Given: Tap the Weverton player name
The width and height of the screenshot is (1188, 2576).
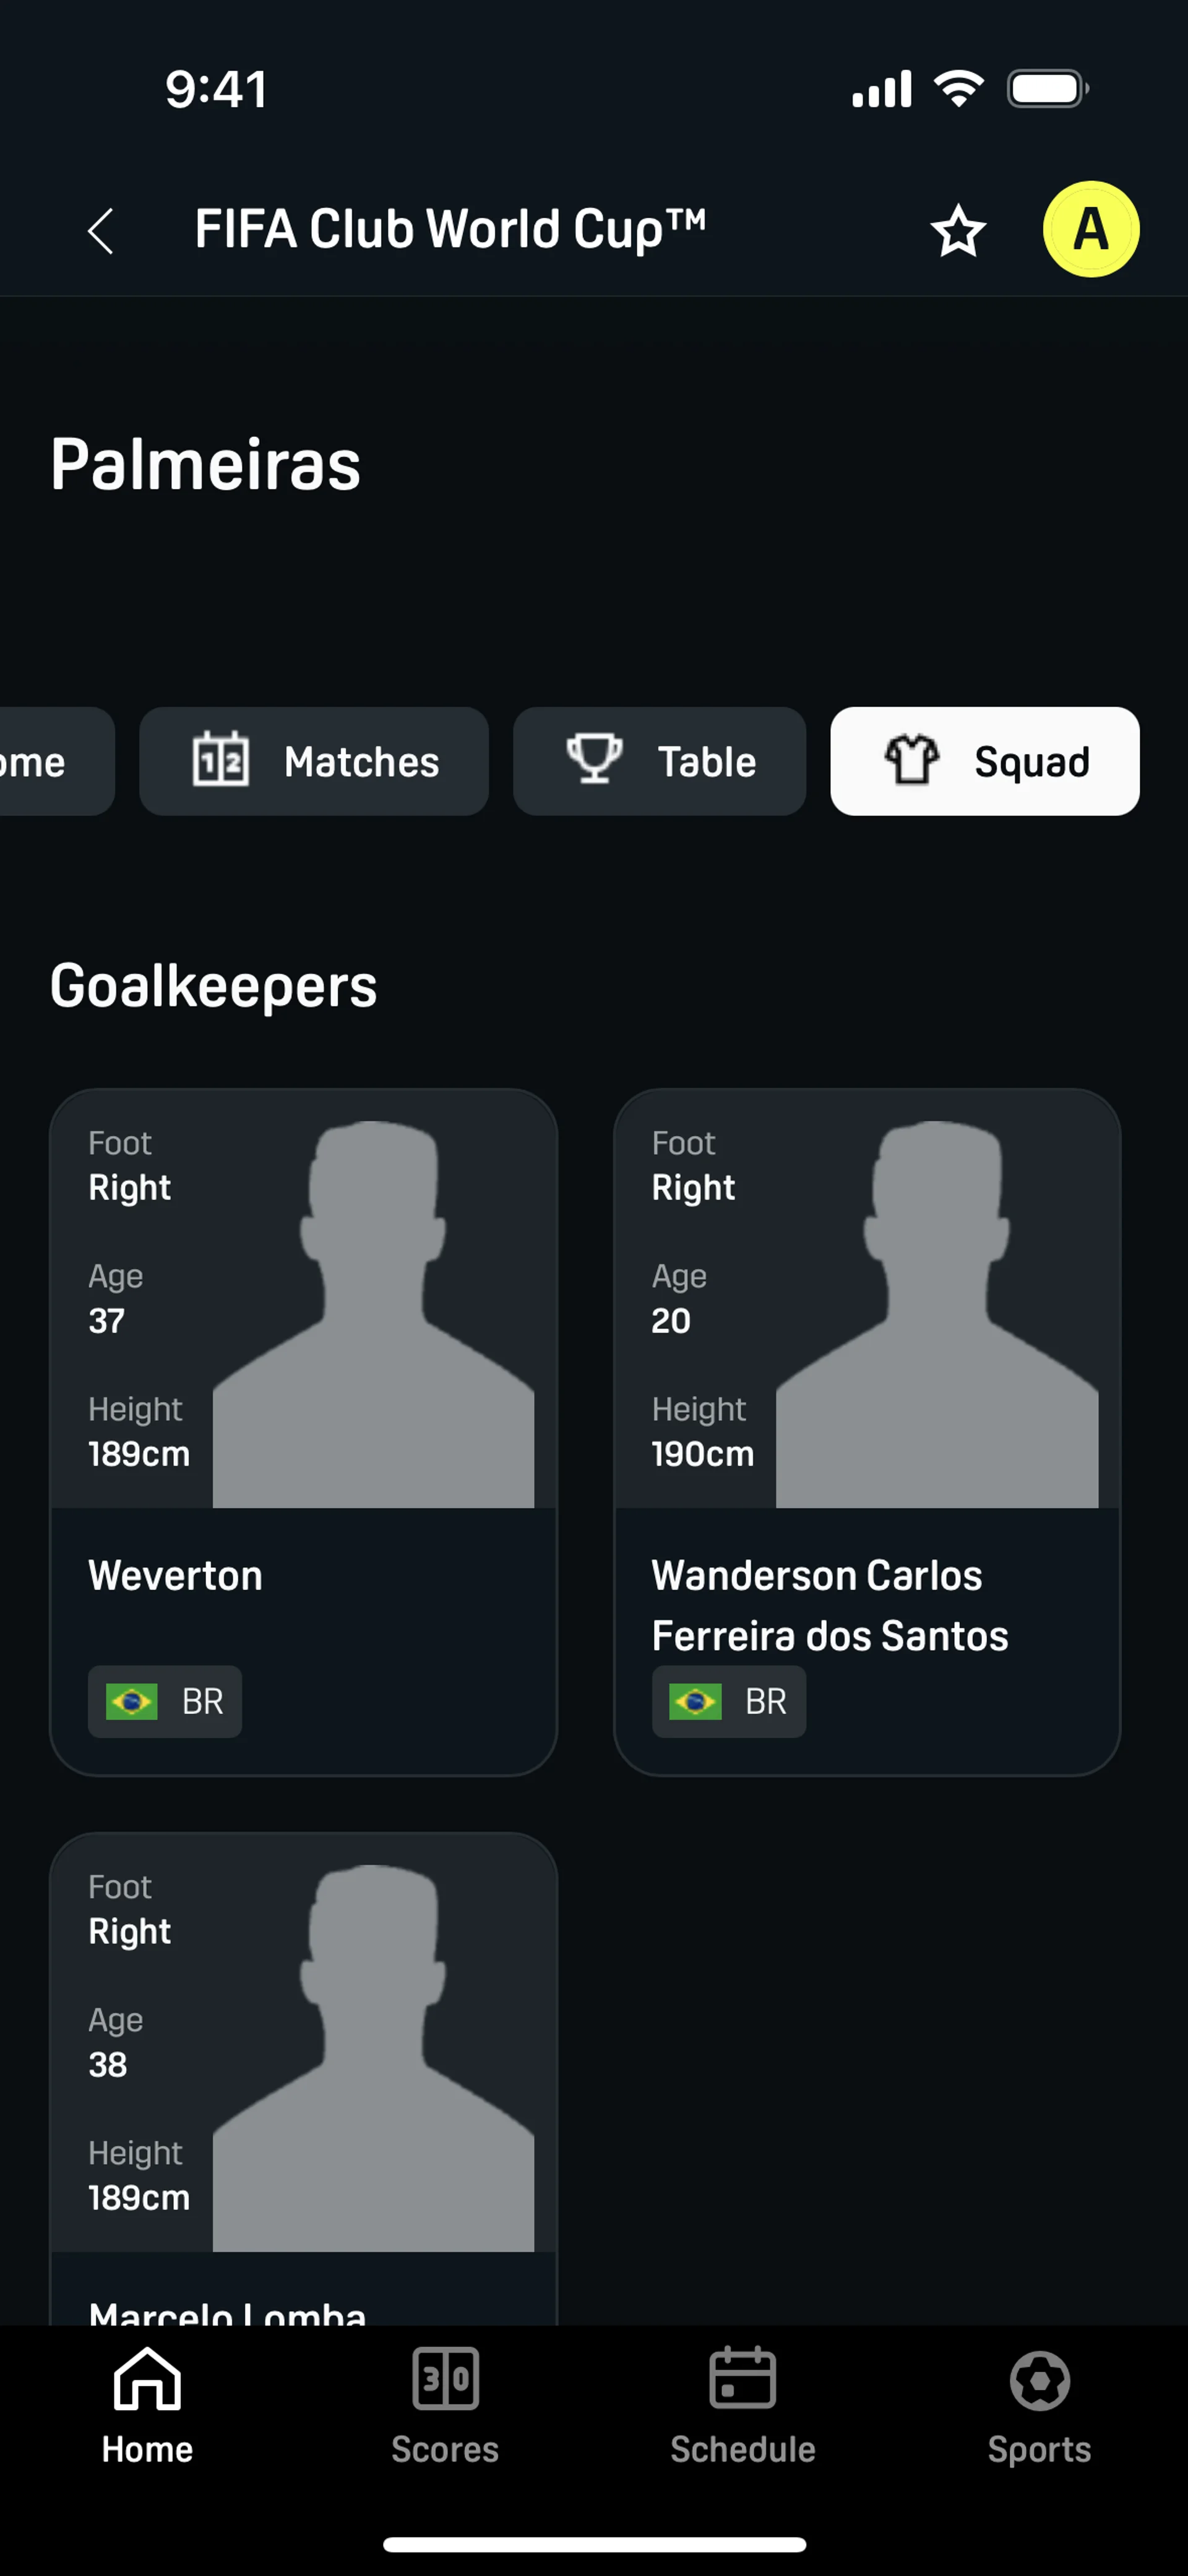Looking at the screenshot, I should (176, 1576).
